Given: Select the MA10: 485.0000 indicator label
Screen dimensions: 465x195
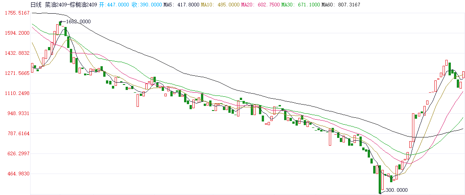Looking at the screenshot, I should pyautogui.click(x=219, y=5).
